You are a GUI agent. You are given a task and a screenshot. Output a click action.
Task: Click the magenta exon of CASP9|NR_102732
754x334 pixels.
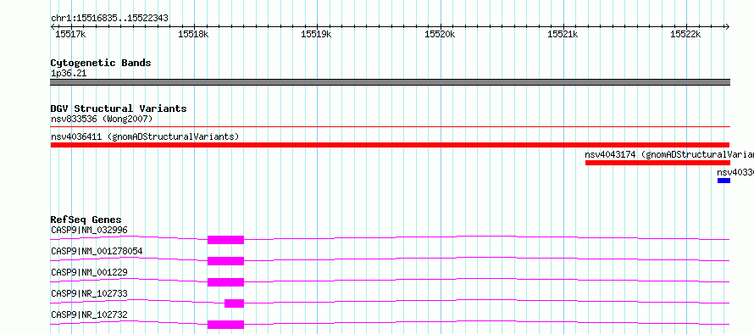click(x=225, y=325)
